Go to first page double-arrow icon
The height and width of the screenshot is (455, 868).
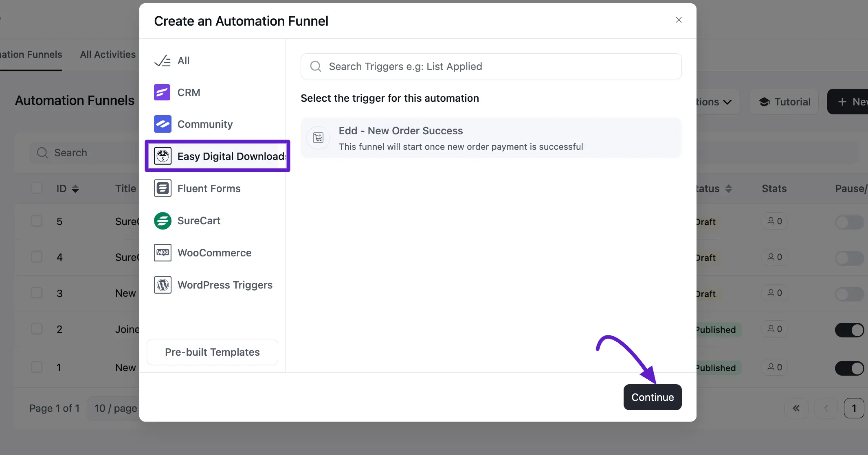tap(796, 408)
